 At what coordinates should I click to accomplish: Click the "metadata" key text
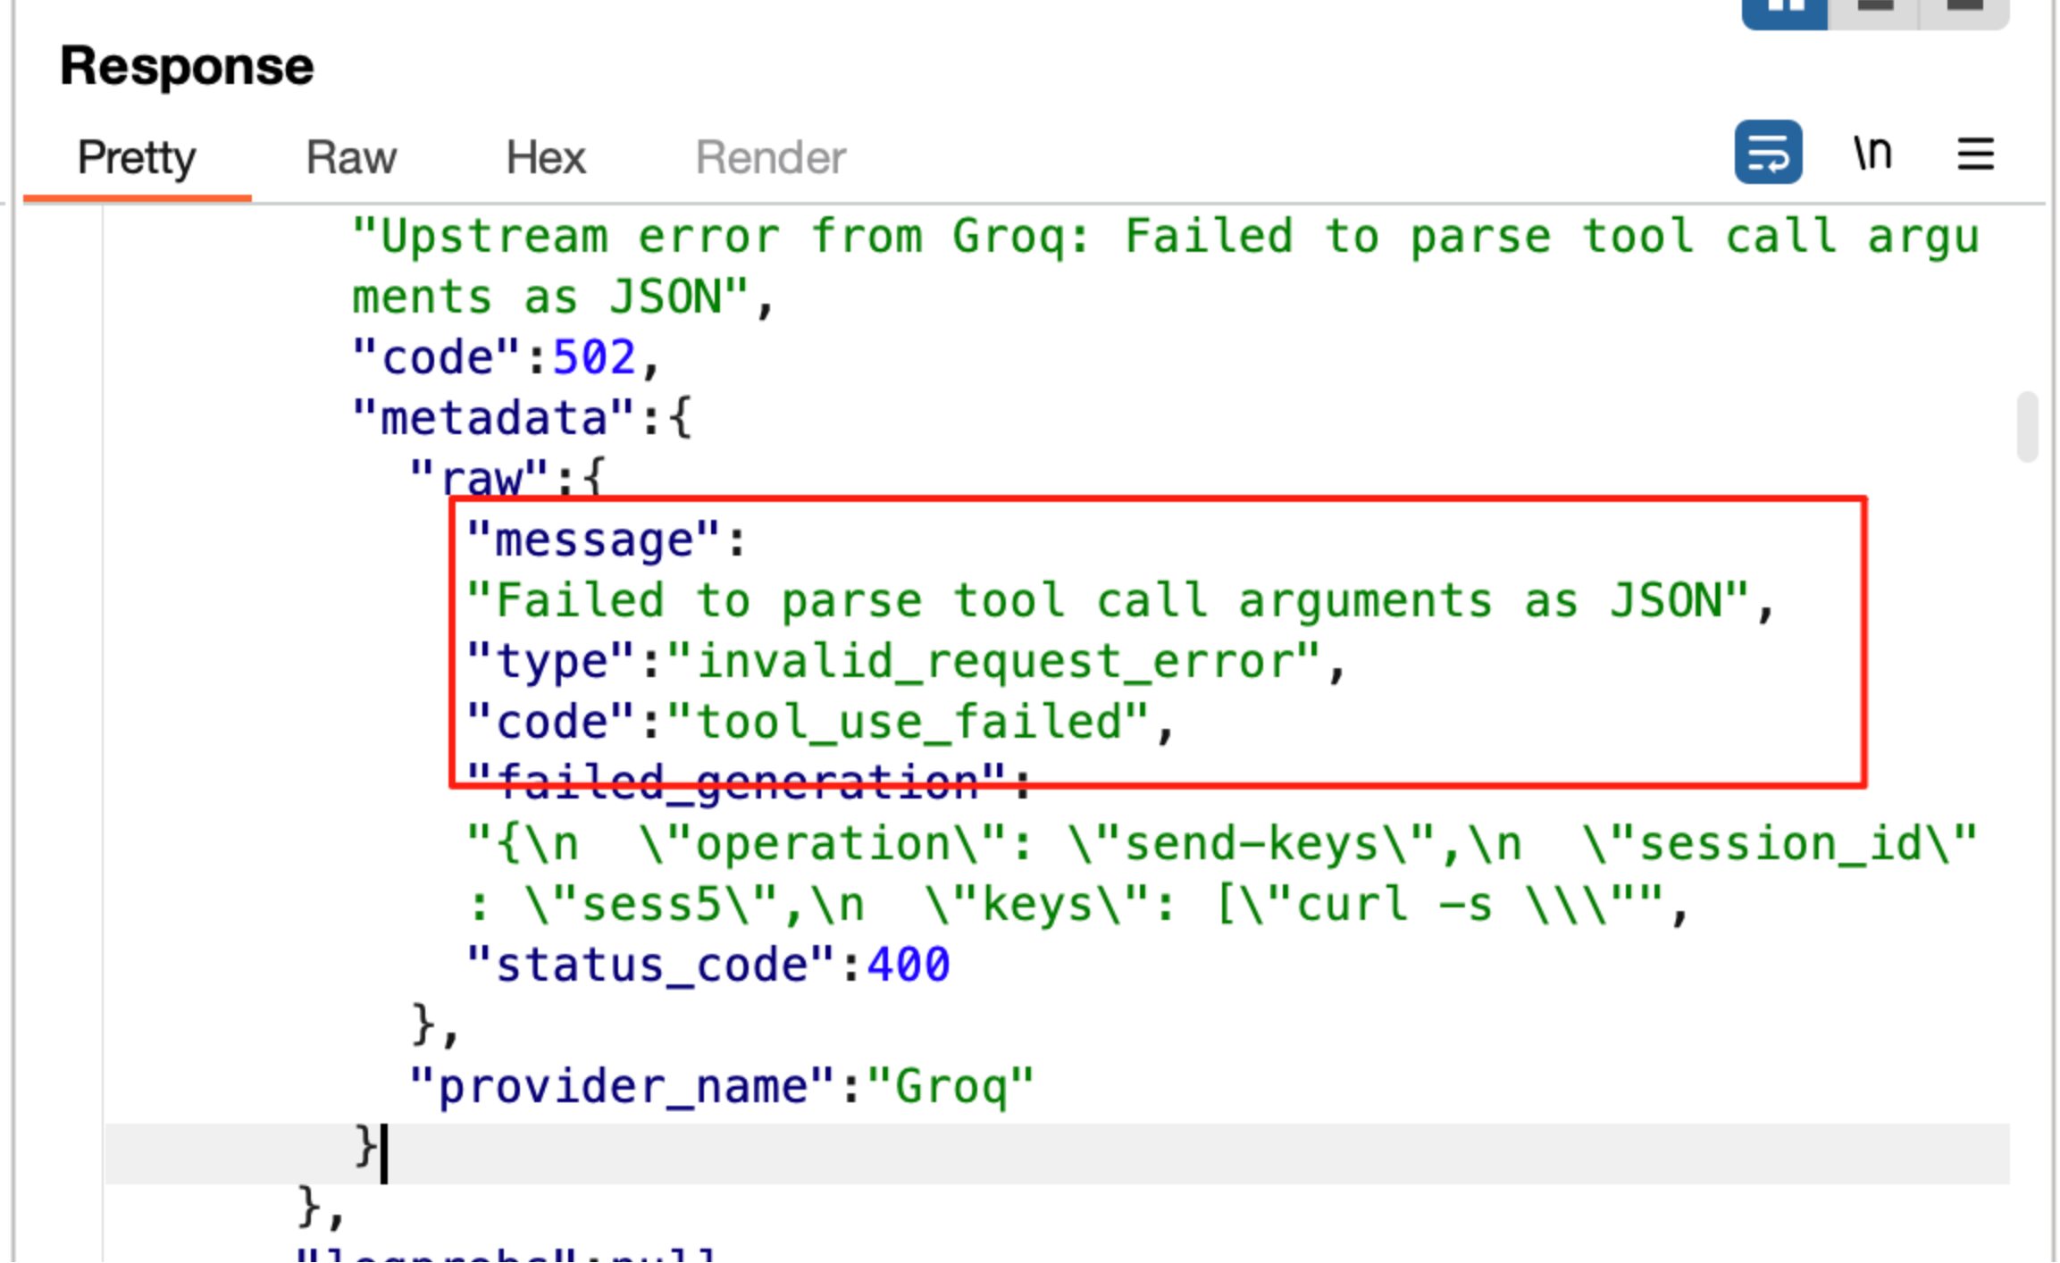493,418
